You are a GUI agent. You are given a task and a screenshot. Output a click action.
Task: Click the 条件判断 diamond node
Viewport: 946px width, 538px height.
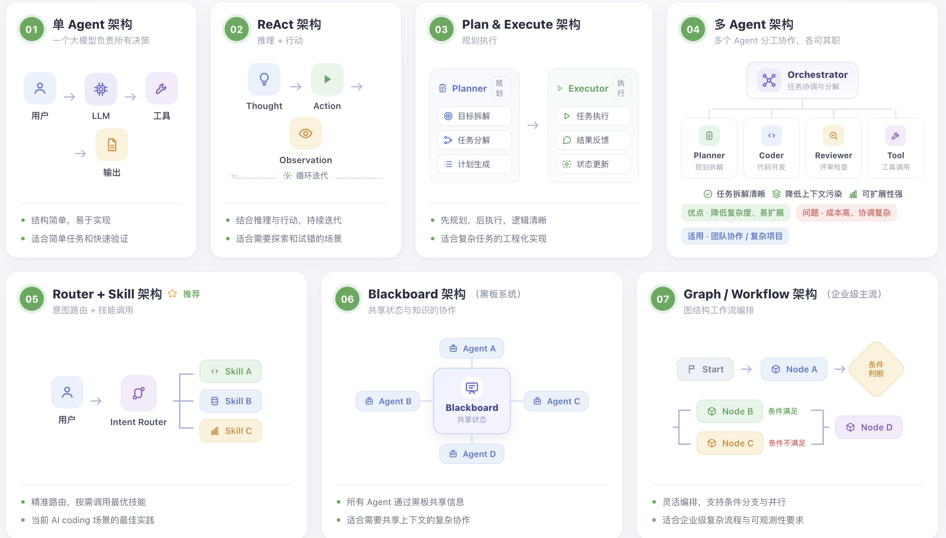[x=876, y=369]
